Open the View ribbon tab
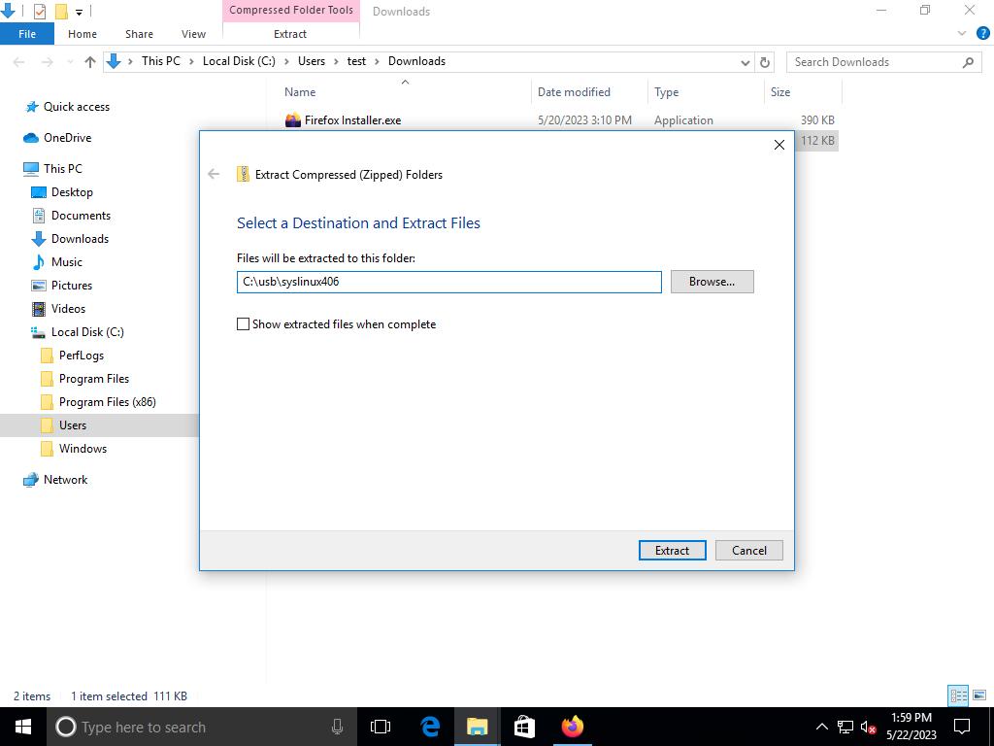Screen dimensions: 994x746 193,34
